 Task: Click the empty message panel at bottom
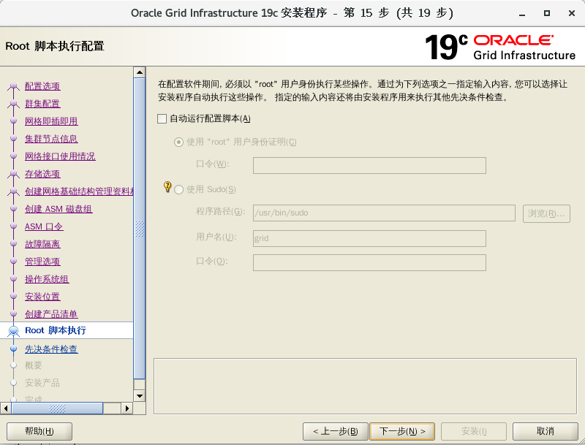click(365, 386)
